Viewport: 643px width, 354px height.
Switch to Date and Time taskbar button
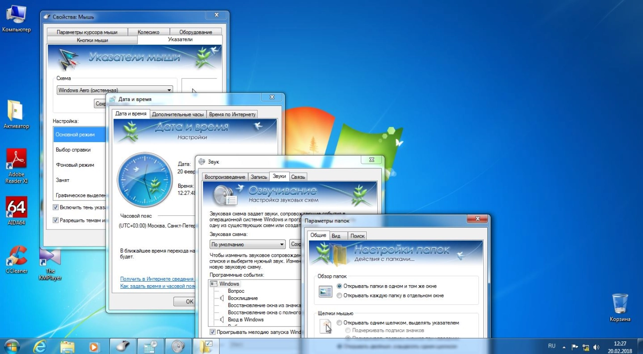click(x=151, y=346)
